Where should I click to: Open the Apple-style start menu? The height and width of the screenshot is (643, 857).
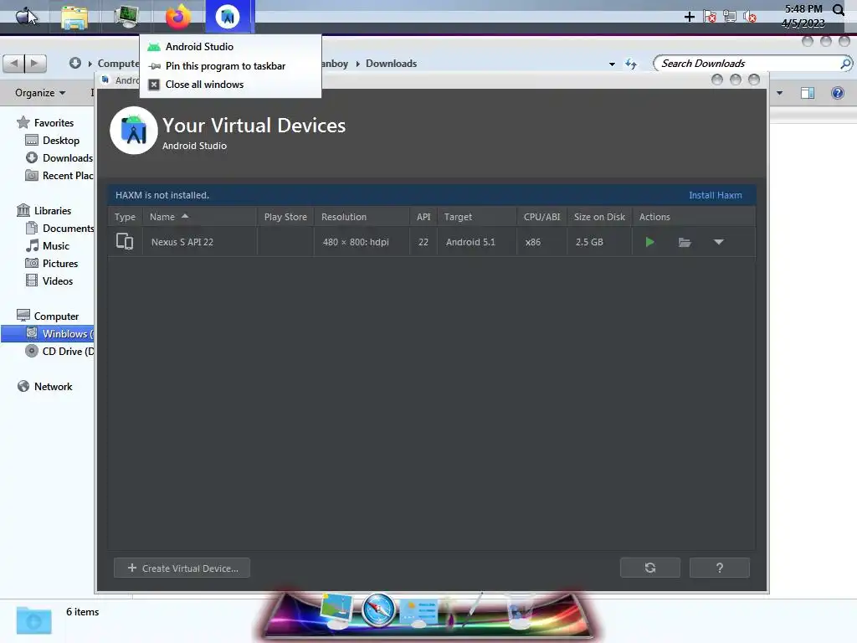[x=26, y=17]
